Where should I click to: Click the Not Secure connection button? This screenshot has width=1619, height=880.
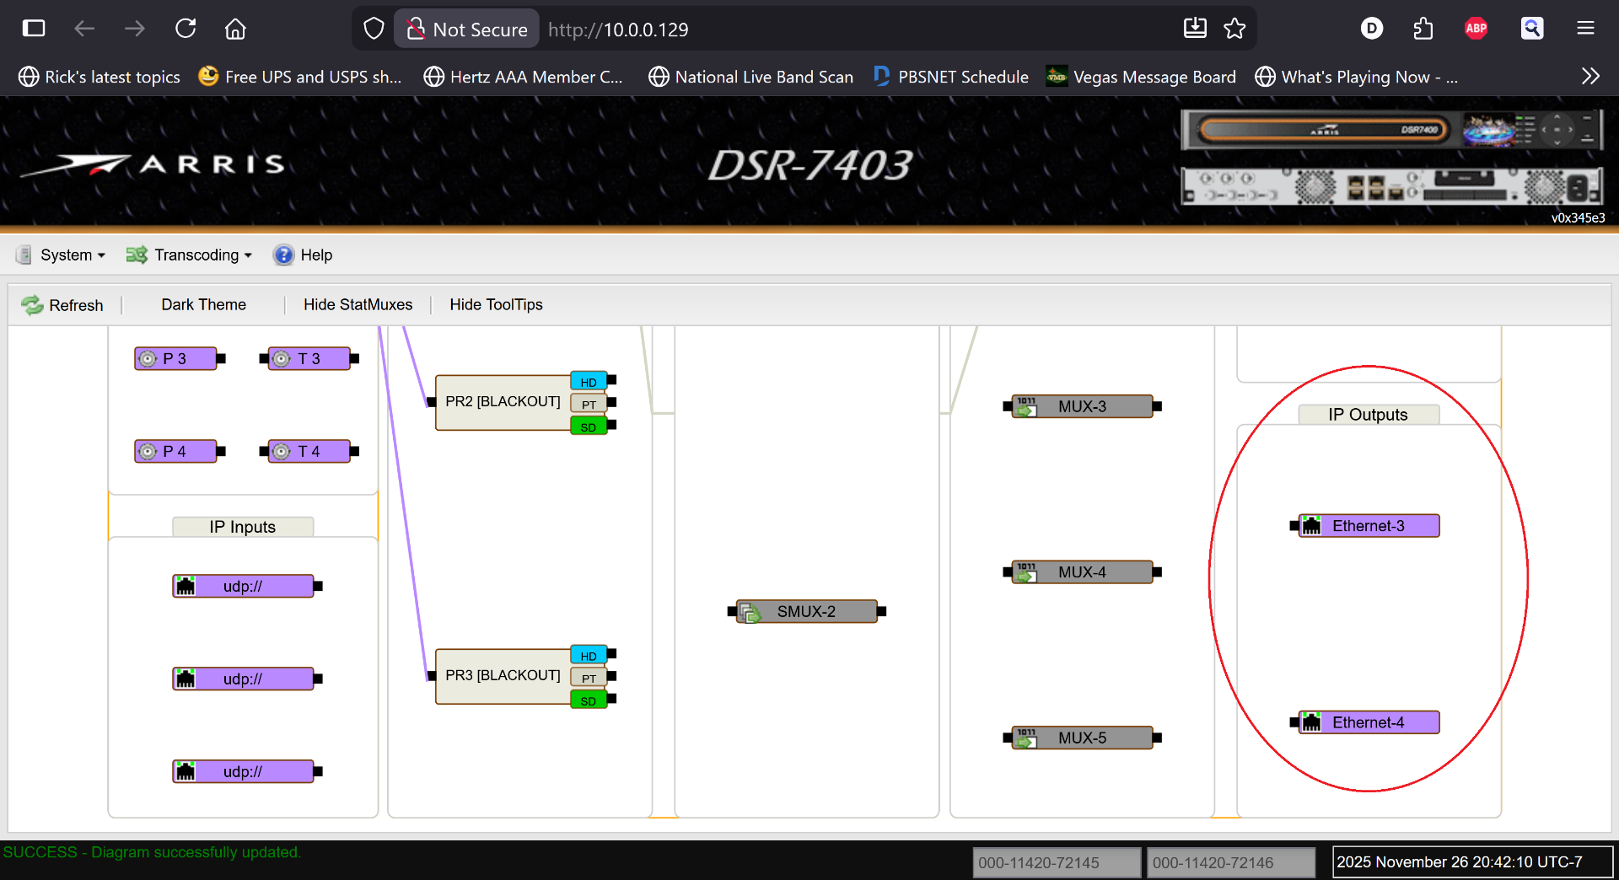465,28
